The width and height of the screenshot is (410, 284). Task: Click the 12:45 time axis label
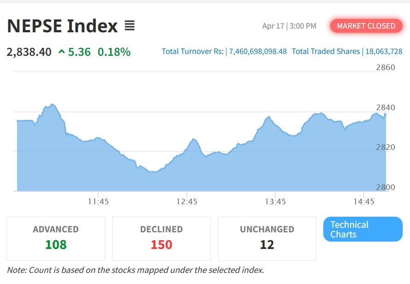coord(186,202)
